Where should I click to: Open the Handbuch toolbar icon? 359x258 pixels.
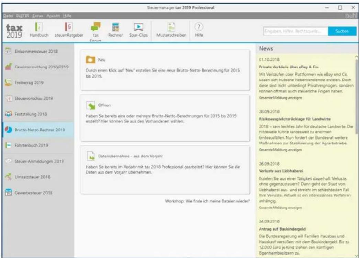click(39, 27)
